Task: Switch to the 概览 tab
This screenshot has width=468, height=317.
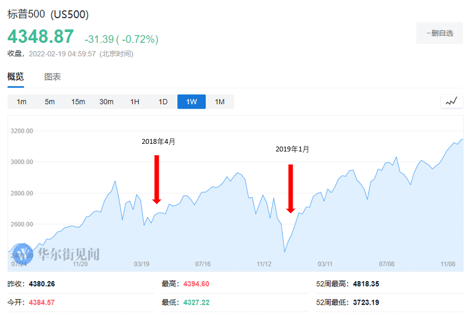Action: [16, 77]
